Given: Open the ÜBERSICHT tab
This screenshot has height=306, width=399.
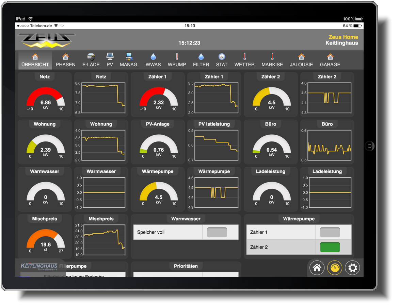Looking at the screenshot, I should point(35,61).
